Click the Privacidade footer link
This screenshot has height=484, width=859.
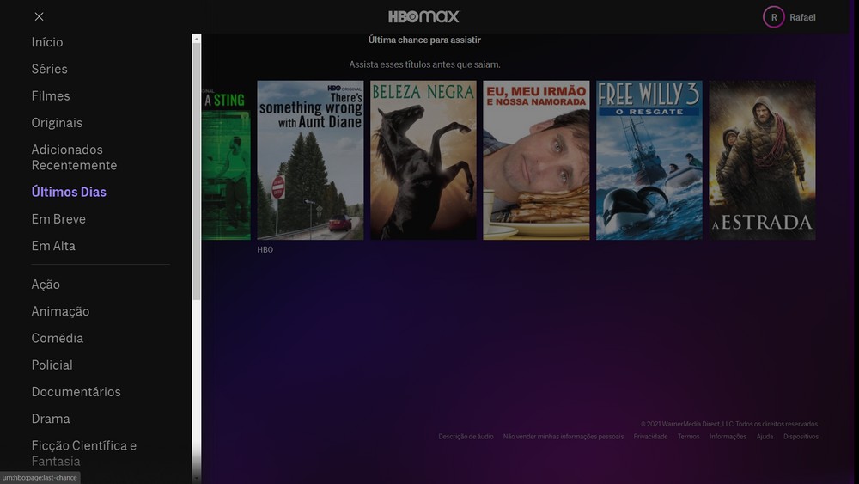coord(650,437)
